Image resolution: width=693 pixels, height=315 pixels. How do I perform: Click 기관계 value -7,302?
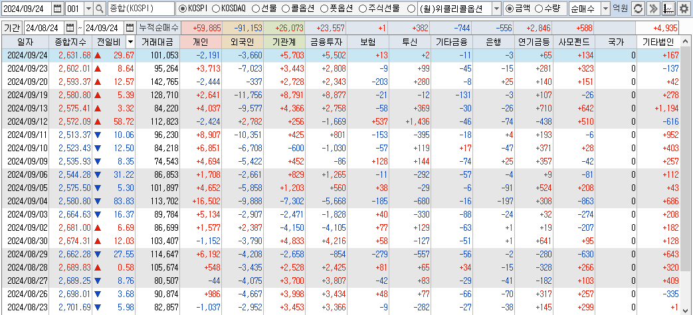(x=292, y=201)
